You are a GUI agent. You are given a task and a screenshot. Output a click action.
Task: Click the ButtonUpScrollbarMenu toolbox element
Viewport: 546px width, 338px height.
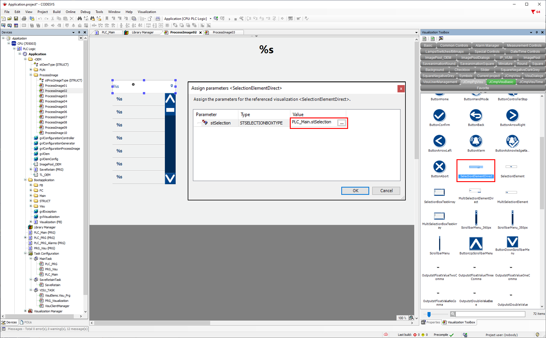click(x=476, y=244)
